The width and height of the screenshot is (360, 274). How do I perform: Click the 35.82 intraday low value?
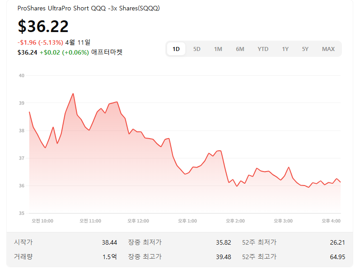224,242
